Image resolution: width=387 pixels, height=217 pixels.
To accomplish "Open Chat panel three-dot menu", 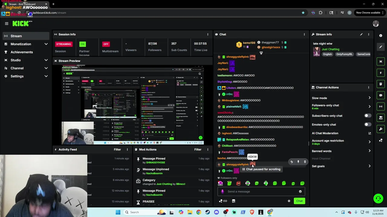I will point(304,34).
